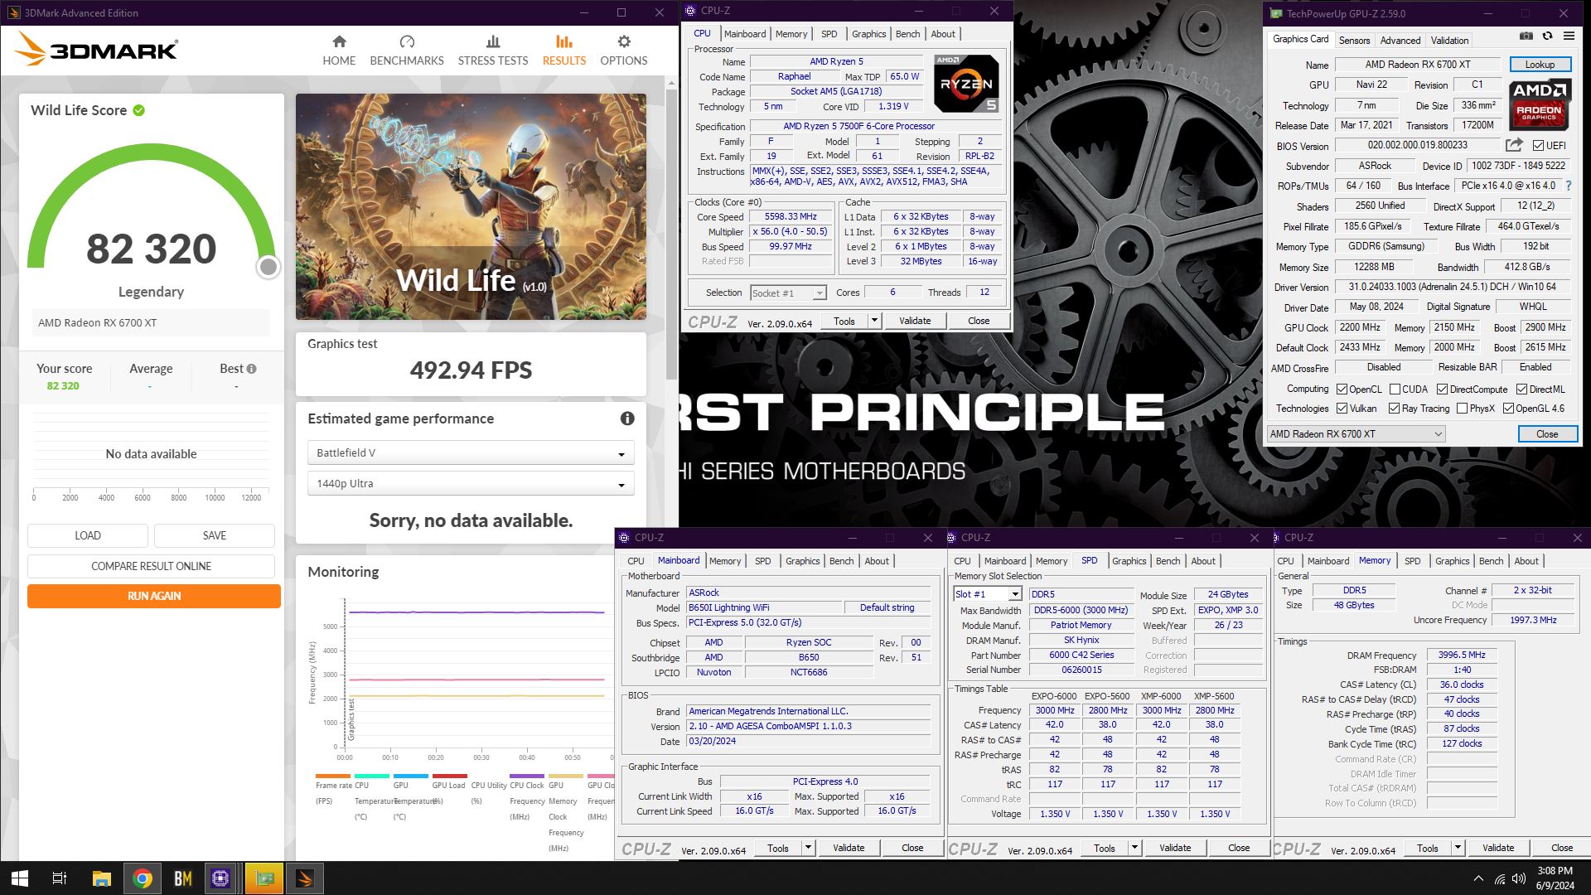
Task: Open the GPU-Z hamburger menu
Action: [x=1569, y=36]
